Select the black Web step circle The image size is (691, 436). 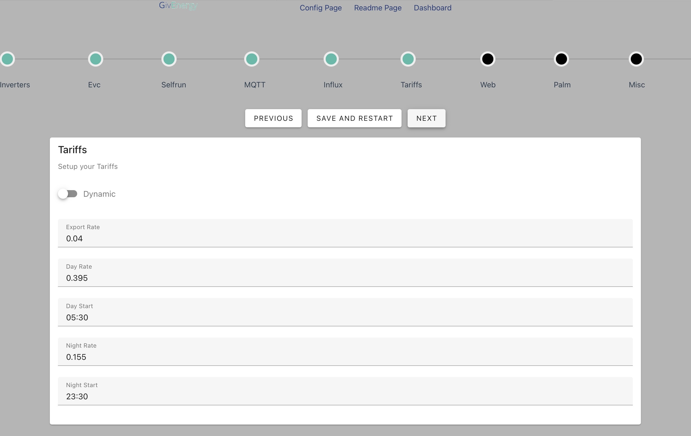[x=488, y=59]
